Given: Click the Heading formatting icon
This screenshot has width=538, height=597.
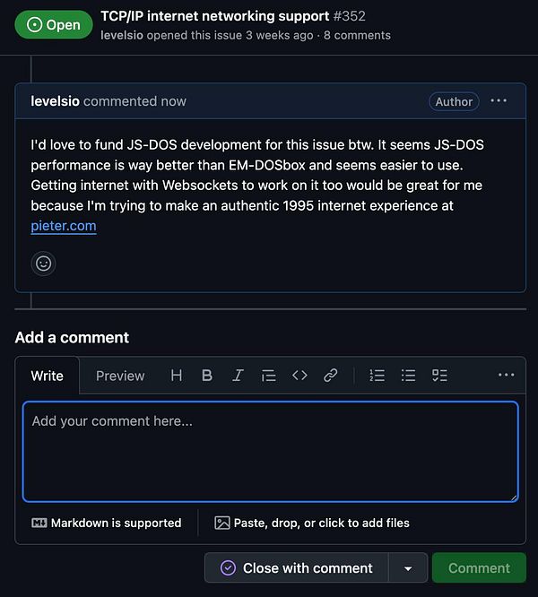Looking at the screenshot, I should pos(177,376).
